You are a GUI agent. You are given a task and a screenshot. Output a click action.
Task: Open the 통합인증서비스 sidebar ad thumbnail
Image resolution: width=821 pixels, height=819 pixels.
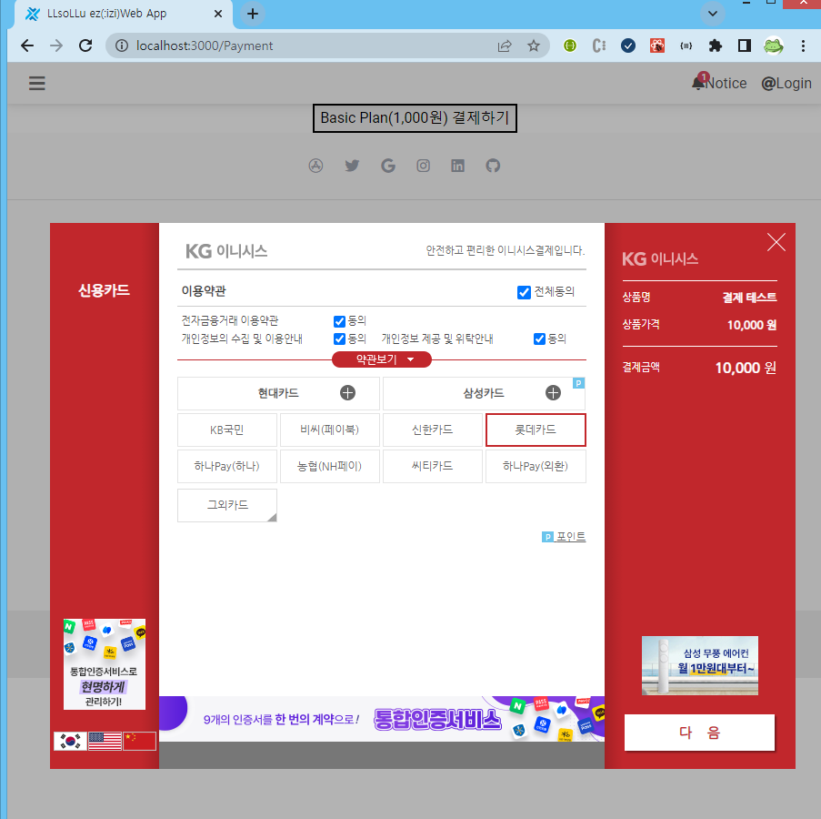pos(105,664)
